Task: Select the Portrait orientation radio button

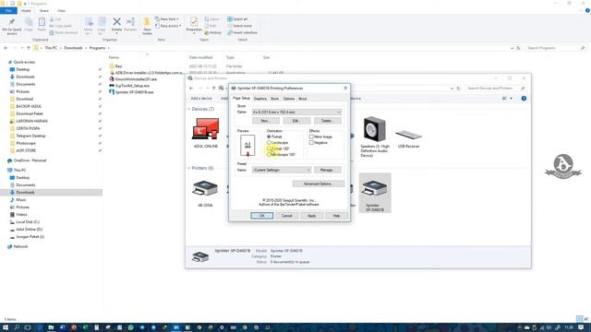Action: pos(269,136)
